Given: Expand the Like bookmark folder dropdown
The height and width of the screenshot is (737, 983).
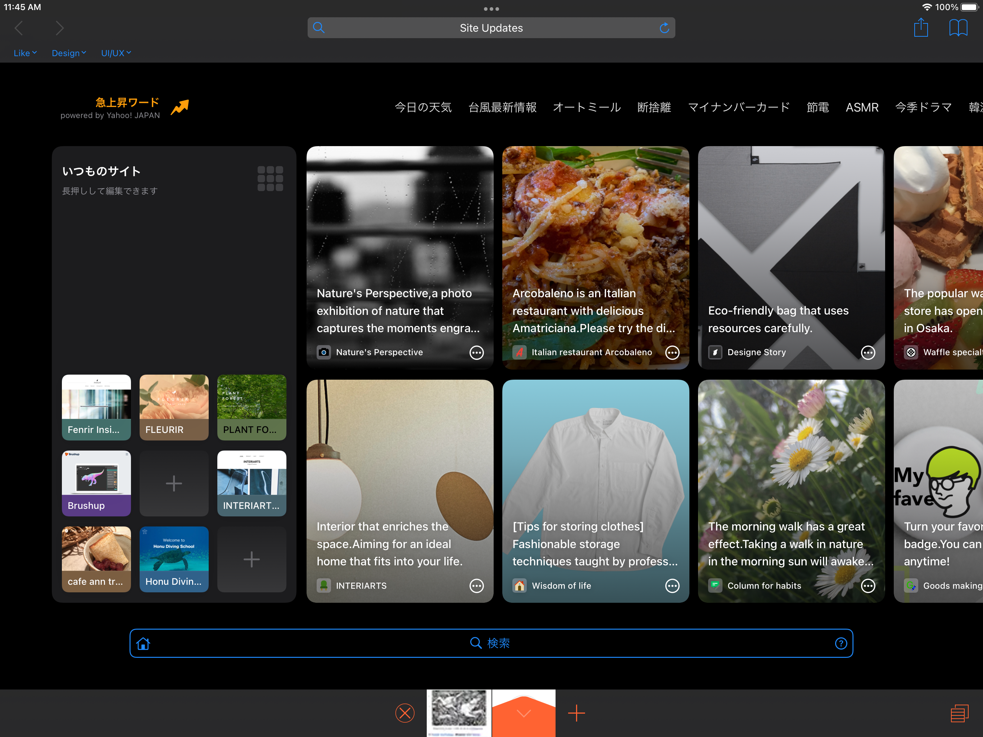Looking at the screenshot, I should tap(25, 53).
